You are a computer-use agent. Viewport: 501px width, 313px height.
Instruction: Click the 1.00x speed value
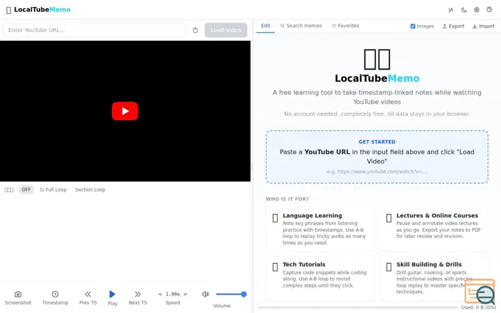pyautogui.click(x=173, y=294)
